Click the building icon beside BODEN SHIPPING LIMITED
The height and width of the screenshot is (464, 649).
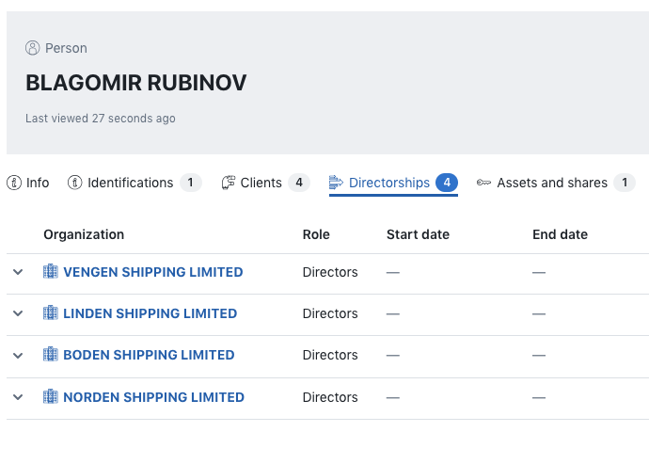pos(51,355)
